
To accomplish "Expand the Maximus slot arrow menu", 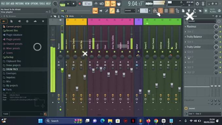I will [x=185, y=26].
